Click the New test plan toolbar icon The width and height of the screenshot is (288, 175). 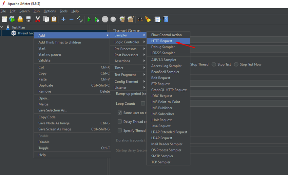4,19
